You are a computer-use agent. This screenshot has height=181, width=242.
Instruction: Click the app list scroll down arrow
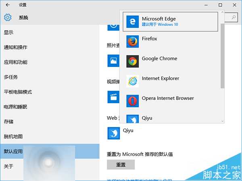(x=222, y=121)
